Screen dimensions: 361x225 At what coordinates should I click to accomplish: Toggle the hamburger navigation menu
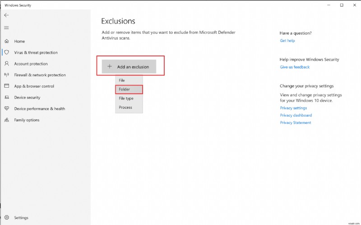point(6,28)
